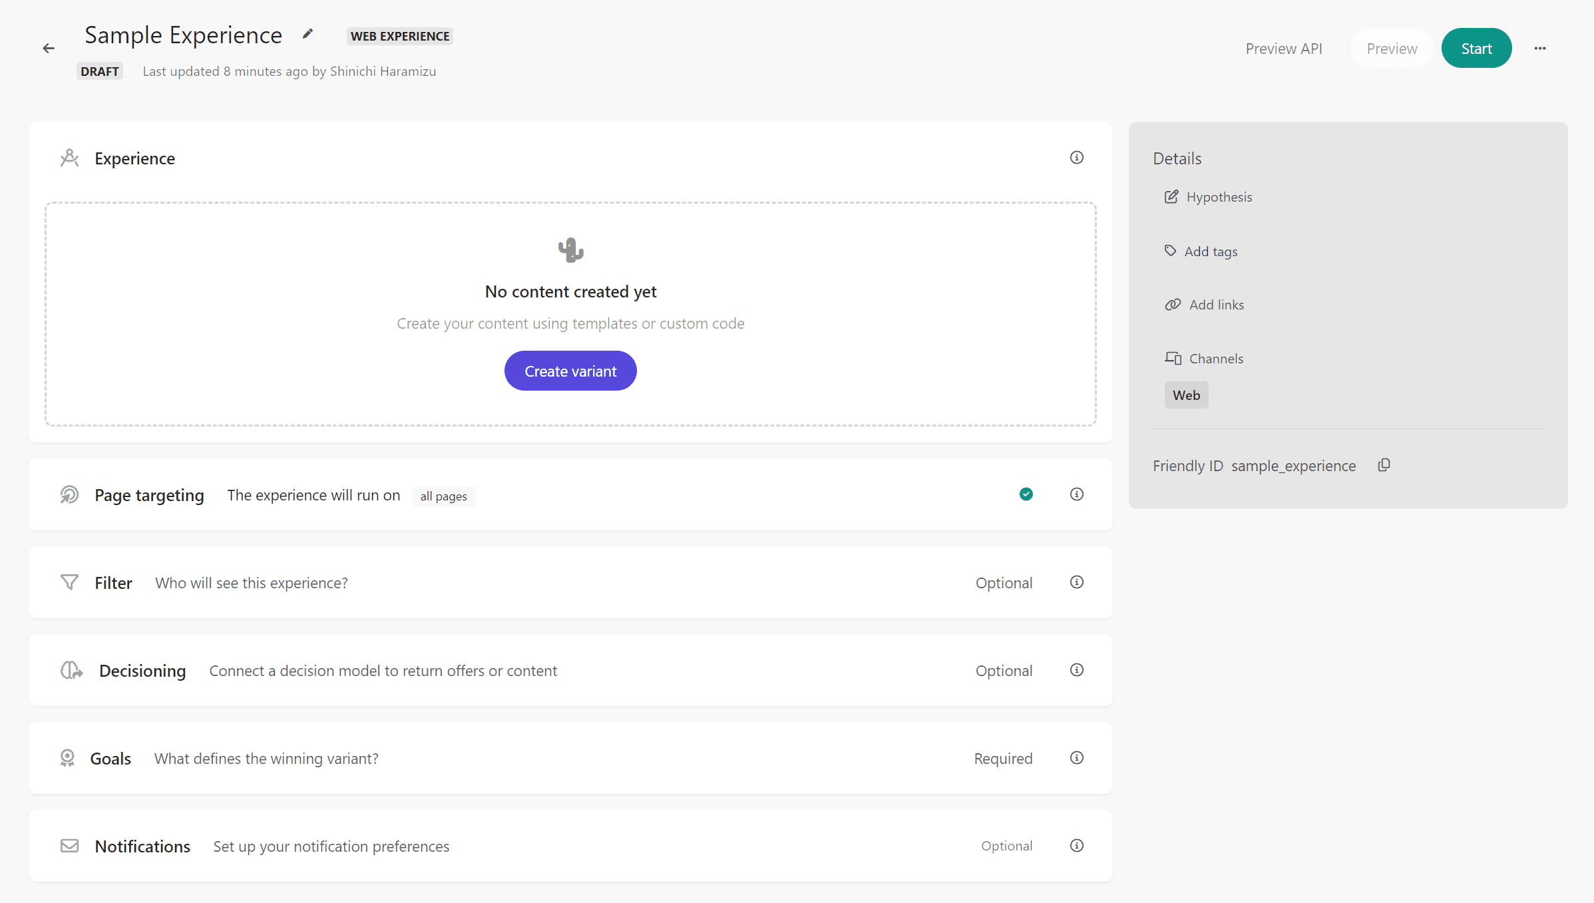Click the Experience section person icon

click(69, 158)
